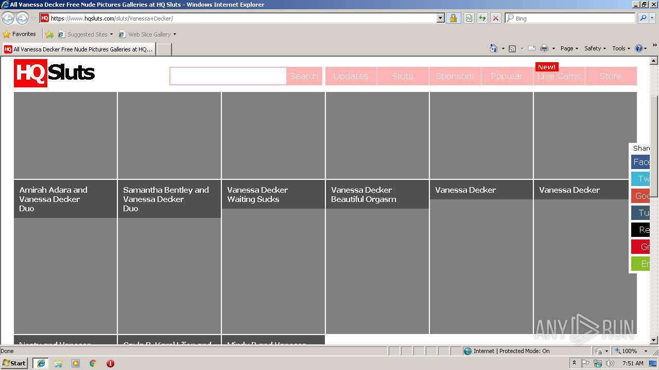
Task: Open the zoom level dropdown at 100%
Action: (x=646, y=351)
